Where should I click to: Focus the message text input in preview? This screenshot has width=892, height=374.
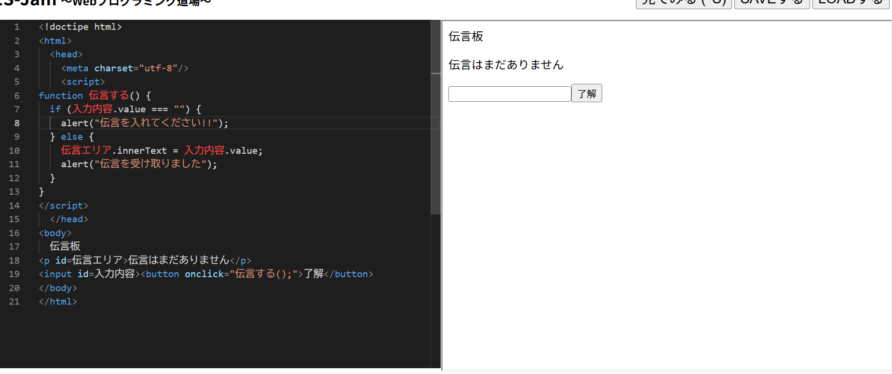tap(509, 94)
